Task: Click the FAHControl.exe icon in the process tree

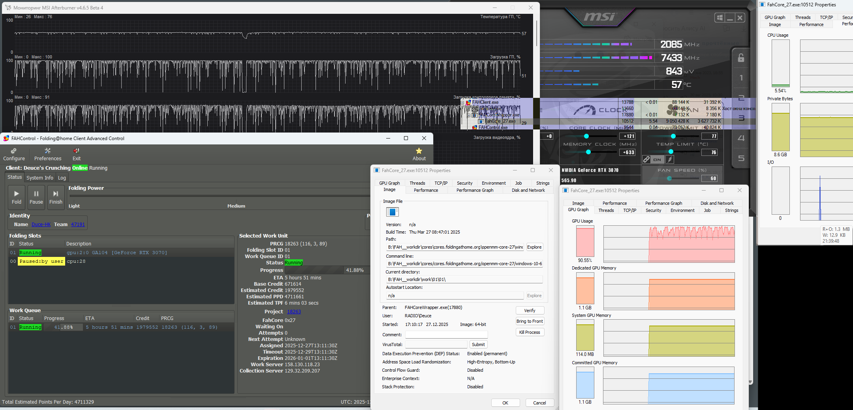Action: 475,127
